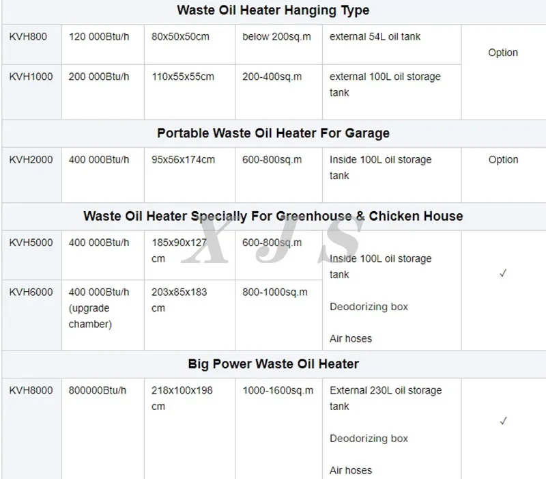Click the Option cell for hanging type heaters
Viewport: 546px width, 479px height.
pyautogui.click(x=504, y=72)
